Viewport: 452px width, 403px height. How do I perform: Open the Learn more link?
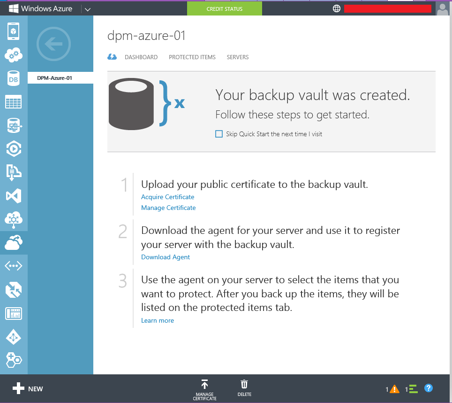pos(158,320)
